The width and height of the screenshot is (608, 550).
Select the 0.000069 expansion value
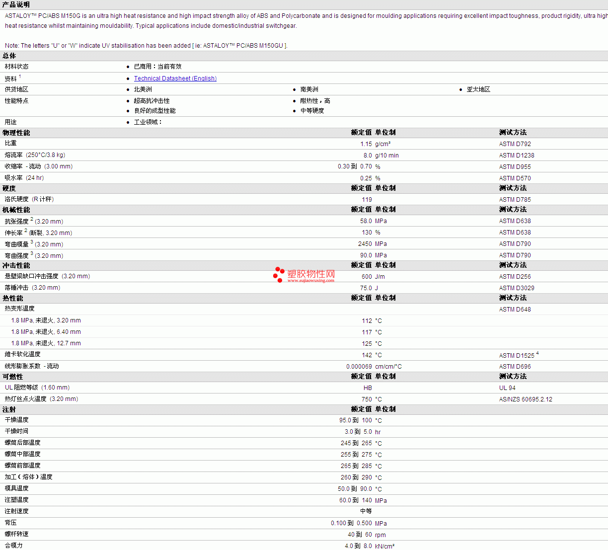coord(359,367)
